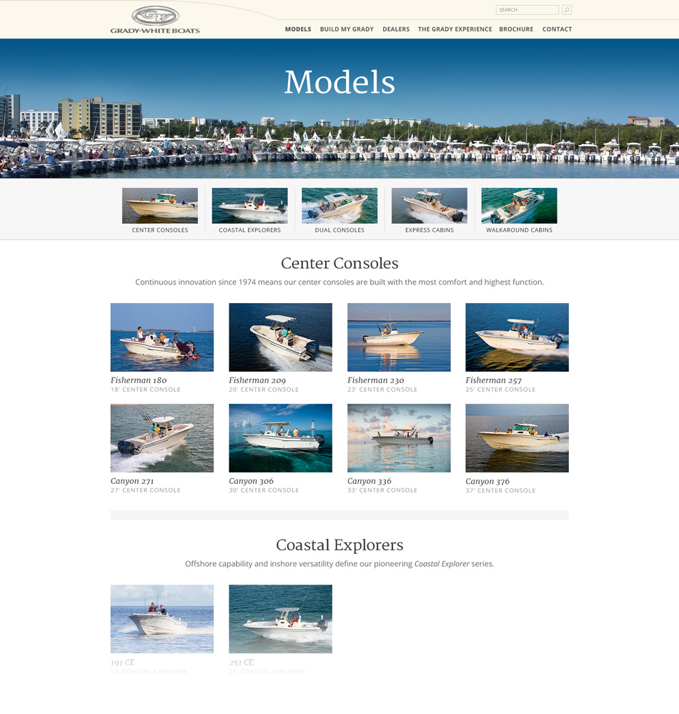Click the Express Cabins category label
Screen dimensions: 679x714
pos(430,230)
